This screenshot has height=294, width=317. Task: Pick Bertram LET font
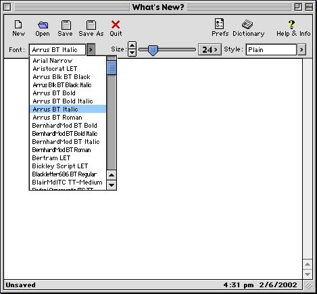[x=68, y=158]
